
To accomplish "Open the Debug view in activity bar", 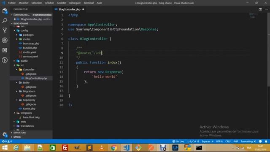I will pyautogui.click(x=5, y=41).
